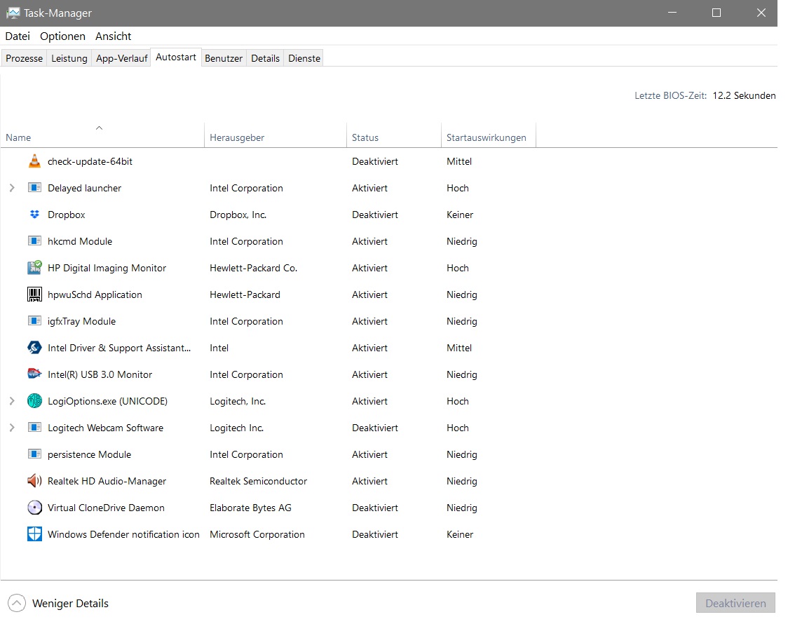This screenshot has width=788, height=631.
Task: Open the Datei menu
Action: 18,36
